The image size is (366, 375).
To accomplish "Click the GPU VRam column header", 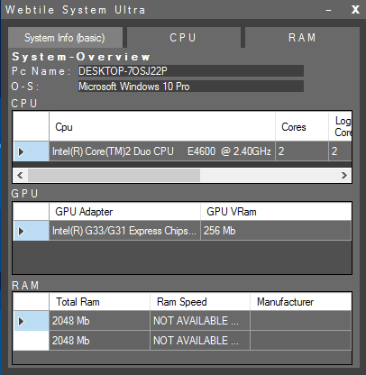I will click(276, 212).
